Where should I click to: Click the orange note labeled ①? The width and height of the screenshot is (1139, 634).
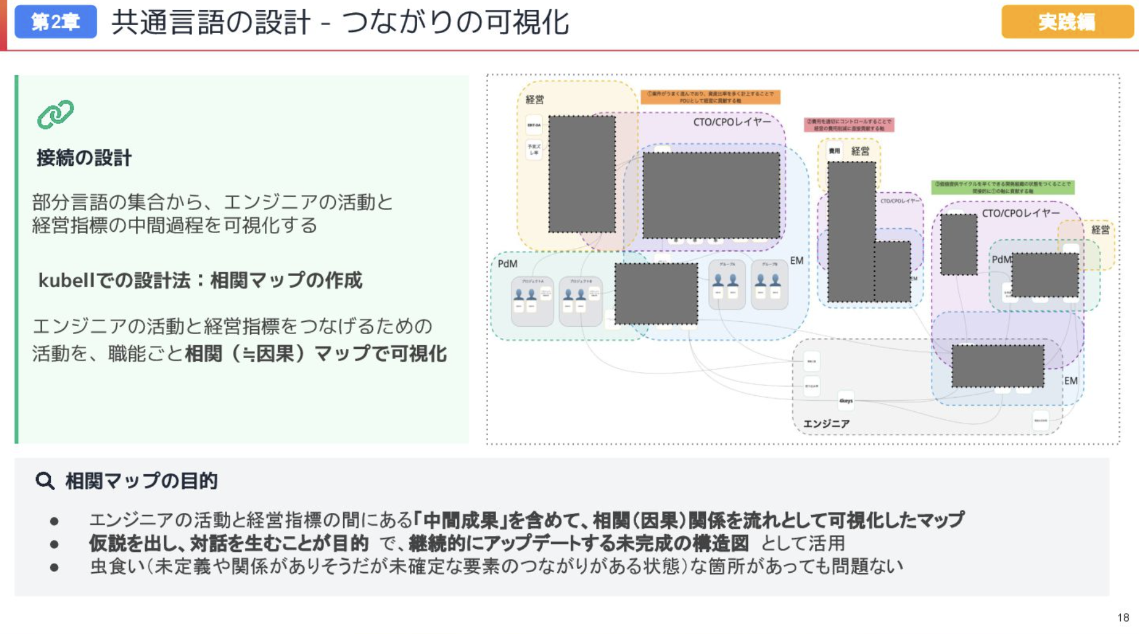click(710, 97)
